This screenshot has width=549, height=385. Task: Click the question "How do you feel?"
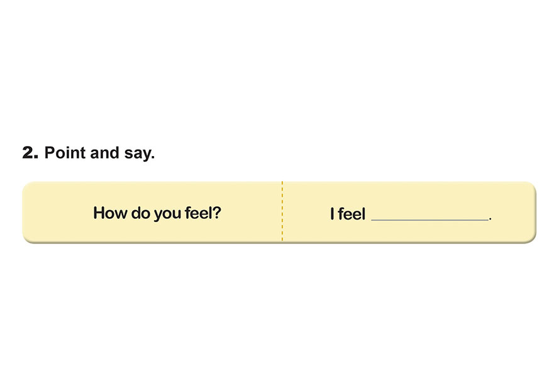pyautogui.click(x=157, y=213)
